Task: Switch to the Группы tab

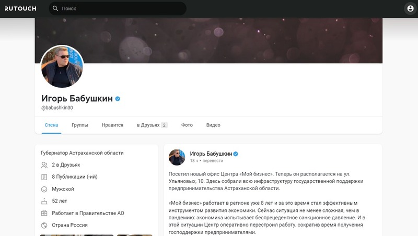Action: [80, 125]
